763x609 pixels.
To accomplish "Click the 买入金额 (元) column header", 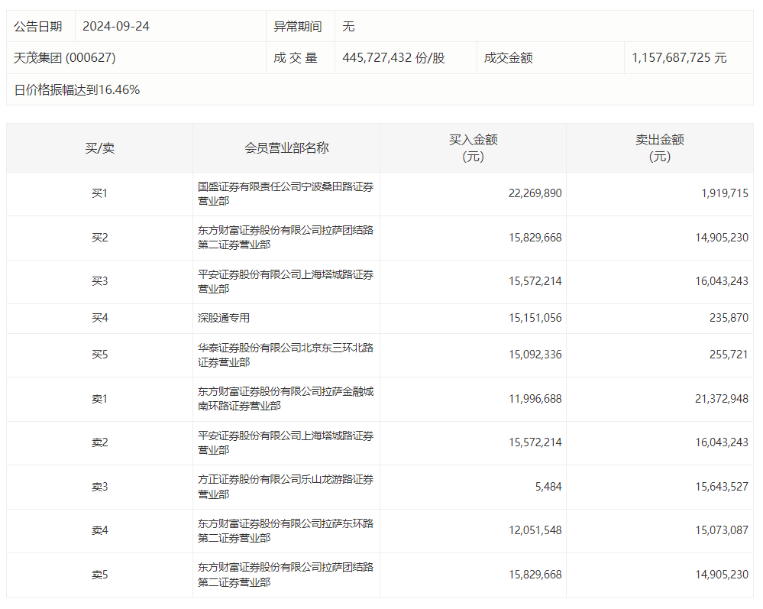I will (473, 148).
